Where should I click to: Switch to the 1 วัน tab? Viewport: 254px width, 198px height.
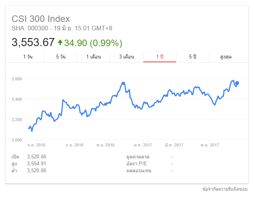click(x=28, y=57)
